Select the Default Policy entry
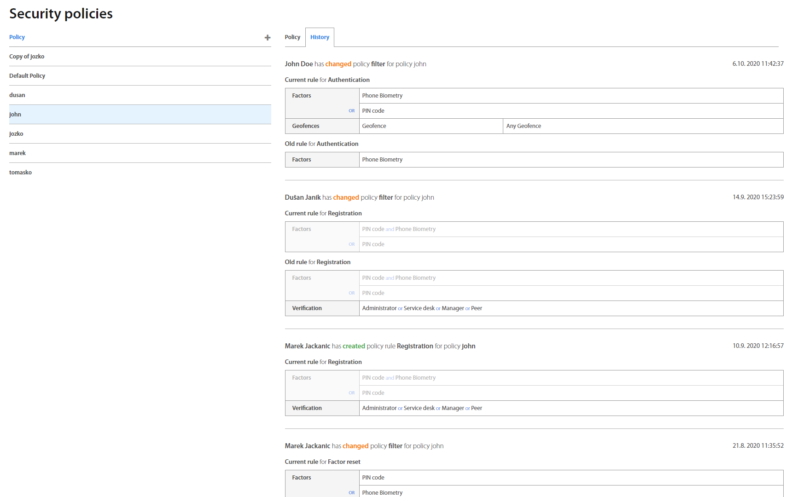Image resolution: width=792 pixels, height=497 pixels. click(27, 76)
